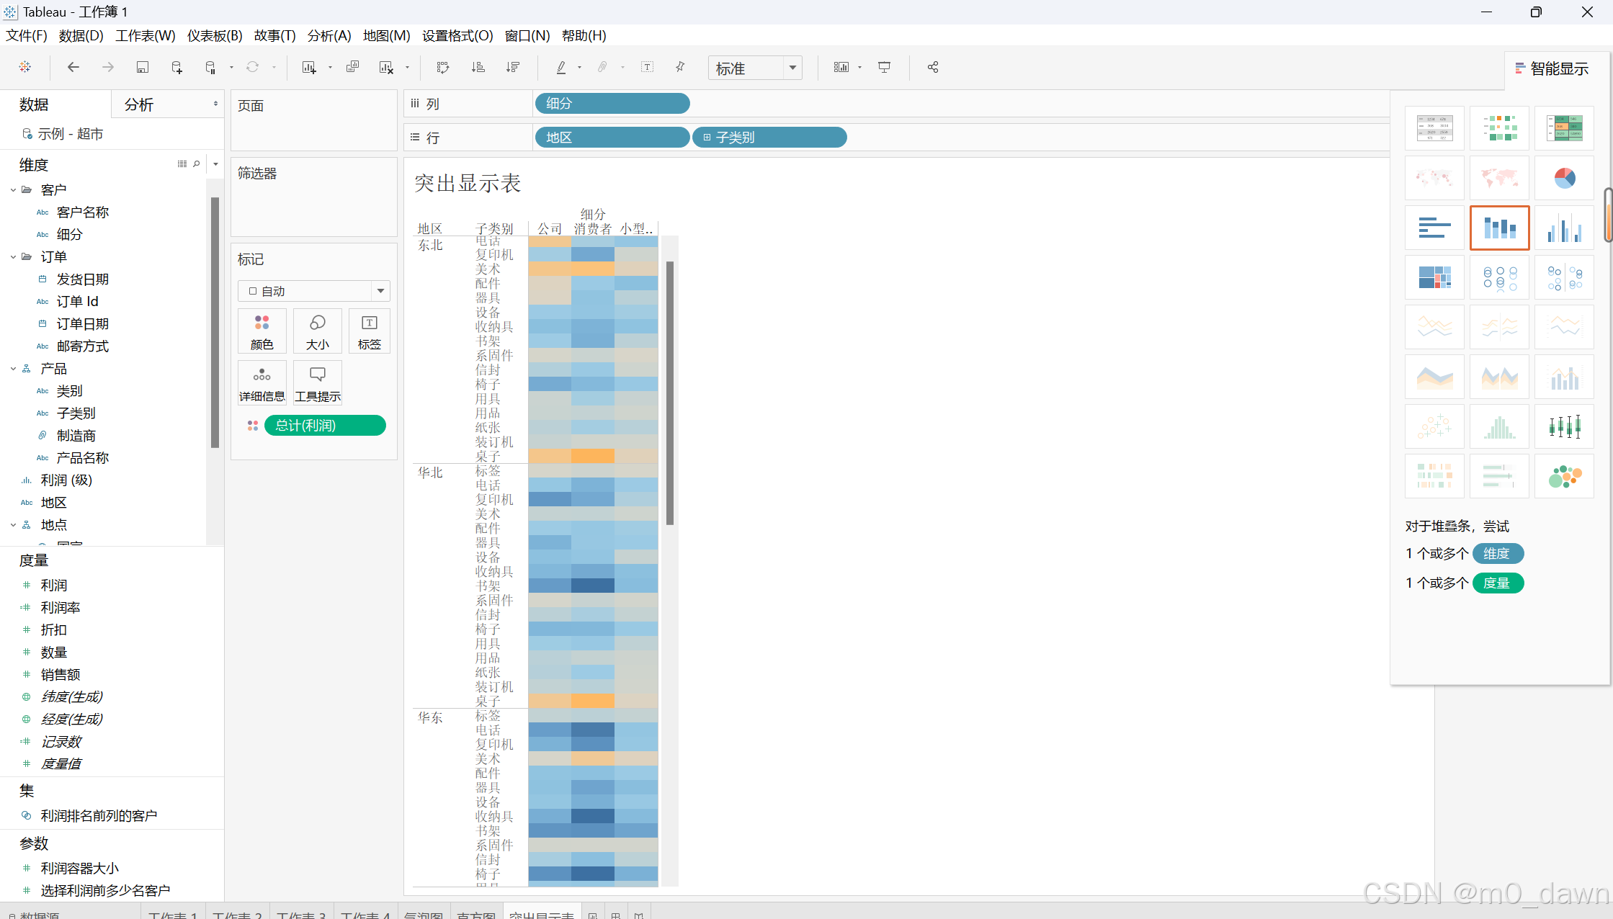The image size is (1613, 919).
Task: Click the Detail button in Marks card
Action: 262,382
